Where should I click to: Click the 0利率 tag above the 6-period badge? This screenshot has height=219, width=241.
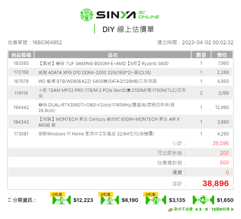click(105, 195)
